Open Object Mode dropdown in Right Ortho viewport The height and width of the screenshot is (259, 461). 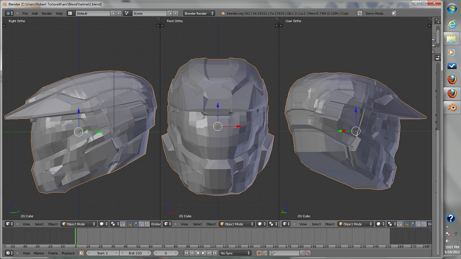coord(78,224)
